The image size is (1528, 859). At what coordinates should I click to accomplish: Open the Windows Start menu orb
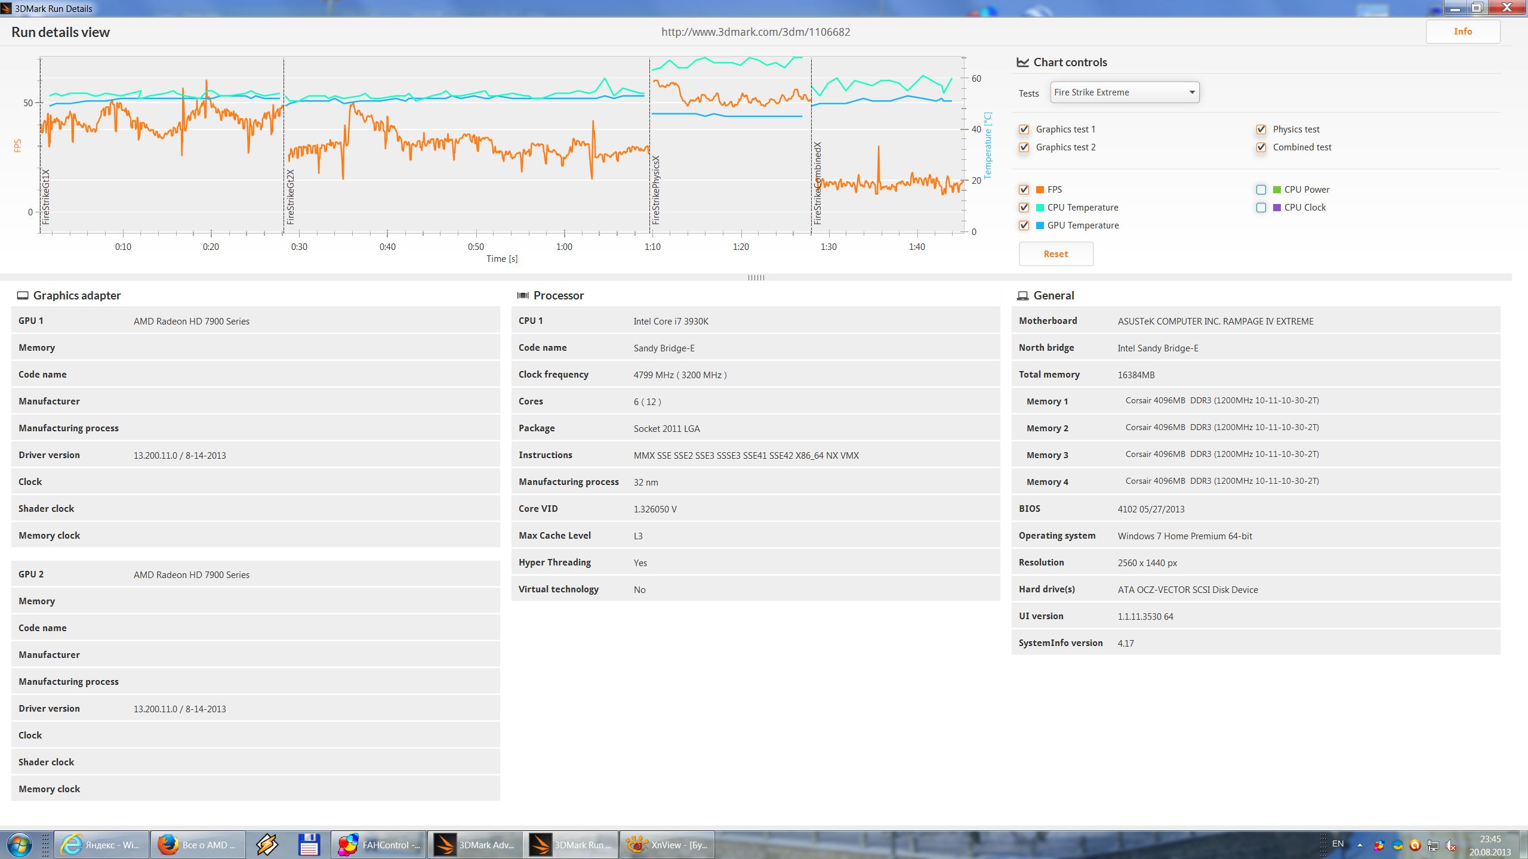point(19,845)
